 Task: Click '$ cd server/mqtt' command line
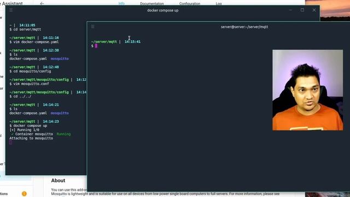(x=25, y=29)
